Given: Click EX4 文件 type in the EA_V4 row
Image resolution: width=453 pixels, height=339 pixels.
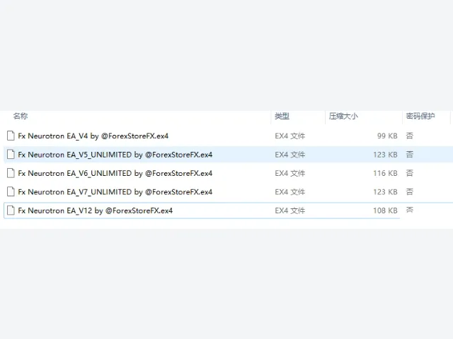Looking at the screenshot, I should click(289, 136).
